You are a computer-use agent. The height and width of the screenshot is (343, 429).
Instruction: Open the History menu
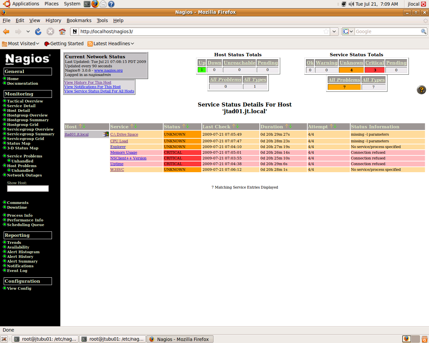point(53,20)
